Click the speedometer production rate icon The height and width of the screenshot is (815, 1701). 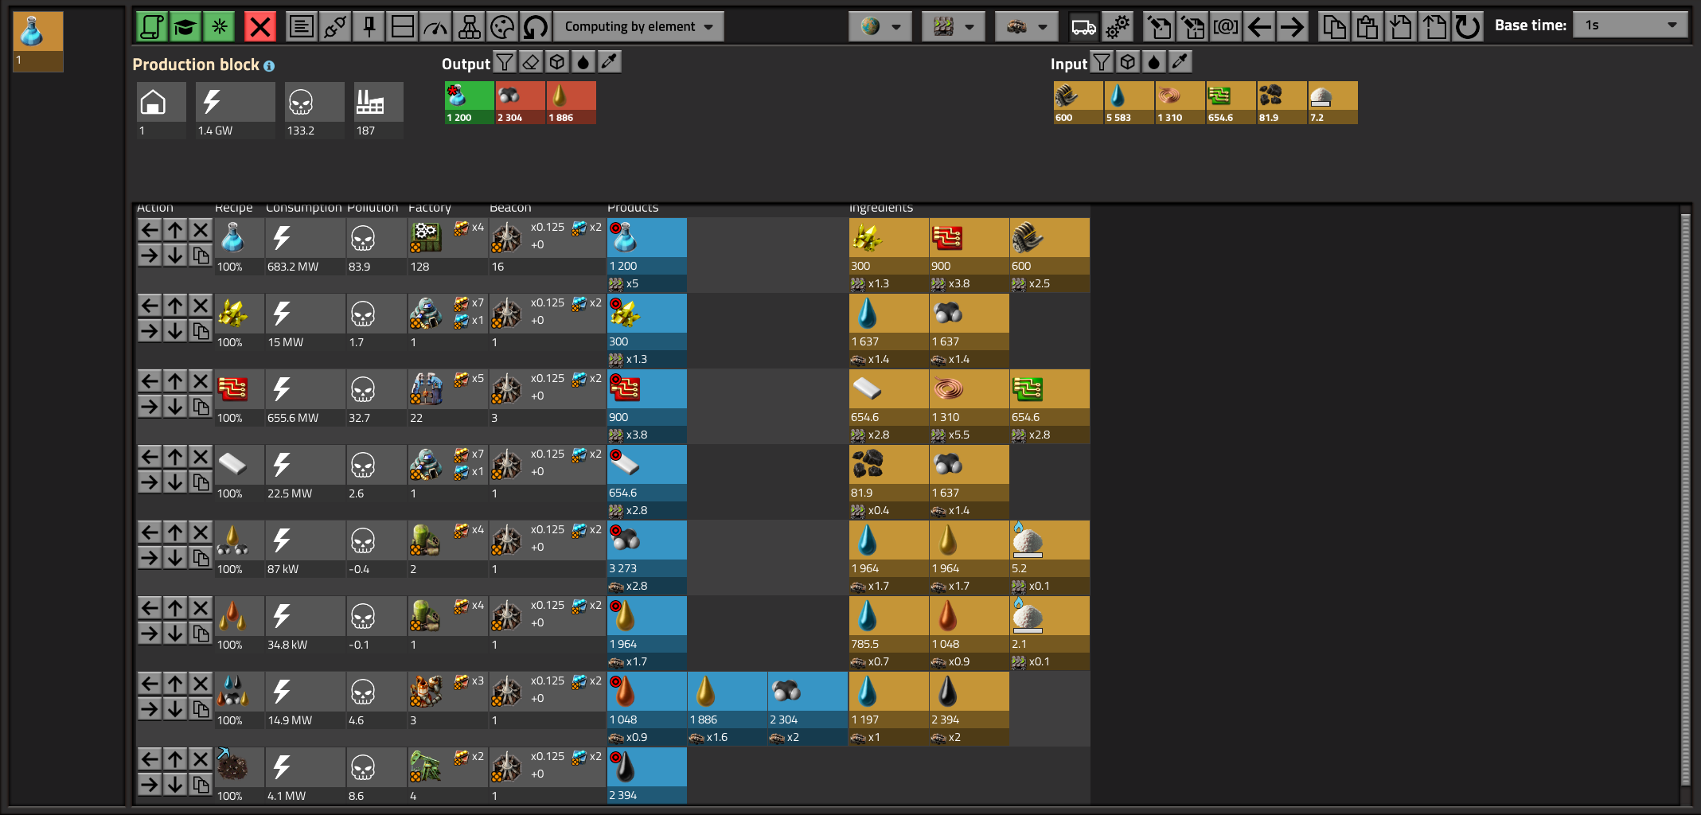click(x=436, y=26)
